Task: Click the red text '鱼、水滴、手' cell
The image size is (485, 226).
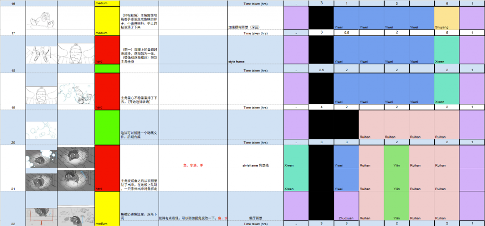Action: point(193,166)
